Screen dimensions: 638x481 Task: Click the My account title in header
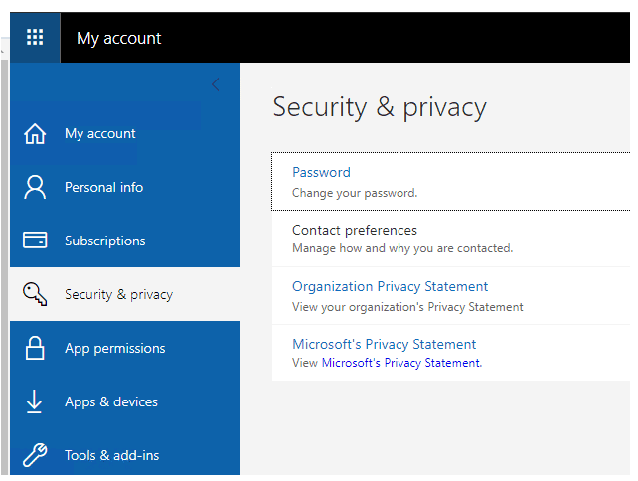coord(119,38)
